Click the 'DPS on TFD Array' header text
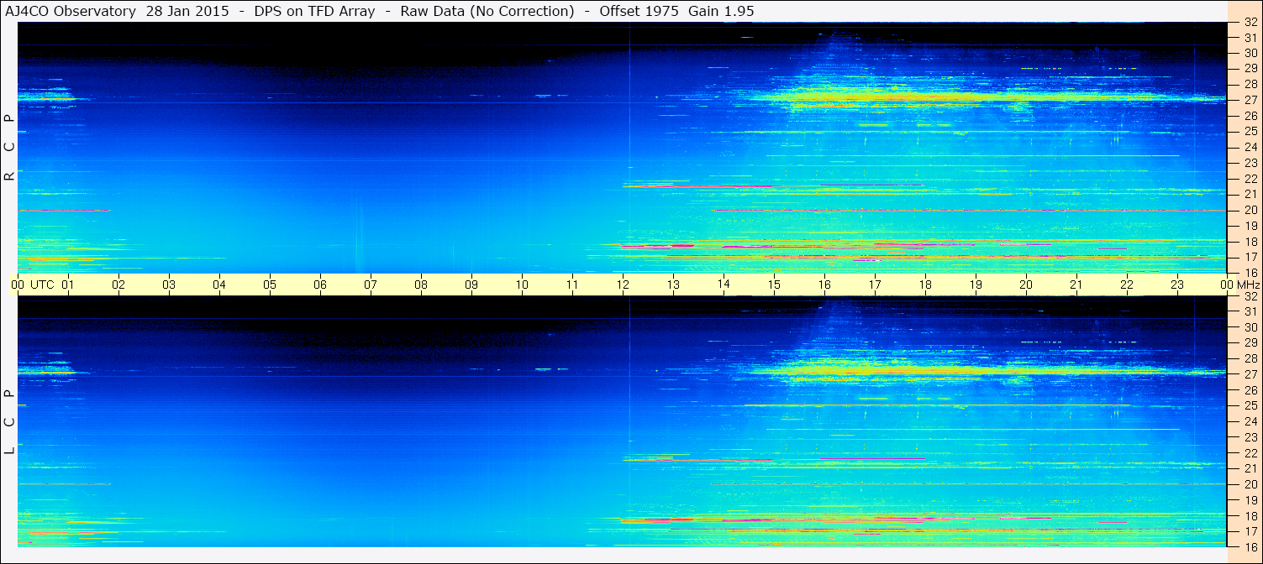Screen dimensions: 1263x564 tap(314, 11)
